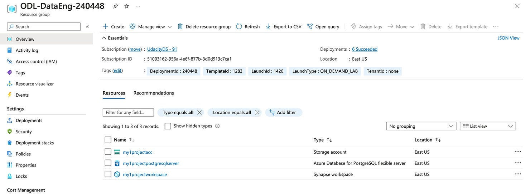Open the 6 Succeeded deployments link

point(365,49)
